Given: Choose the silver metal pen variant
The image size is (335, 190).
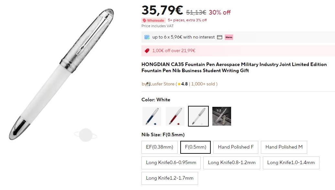Looking at the screenshot, I should tap(222, 116).
